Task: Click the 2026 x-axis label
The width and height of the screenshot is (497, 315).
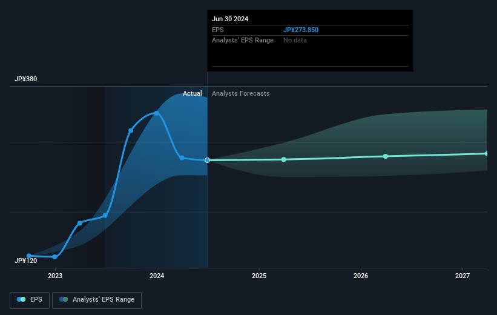Action: [x=361, y=276]
